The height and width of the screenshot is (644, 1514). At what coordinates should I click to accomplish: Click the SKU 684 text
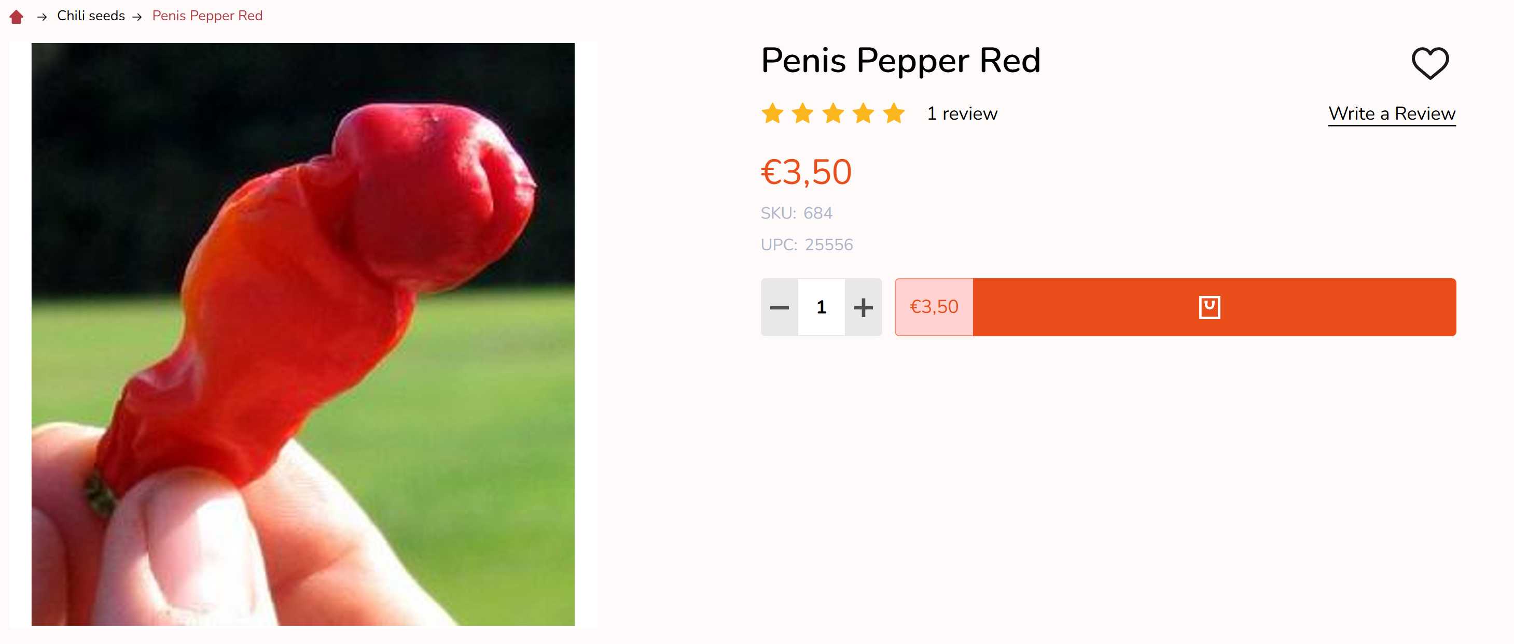[x=796, y=213]
